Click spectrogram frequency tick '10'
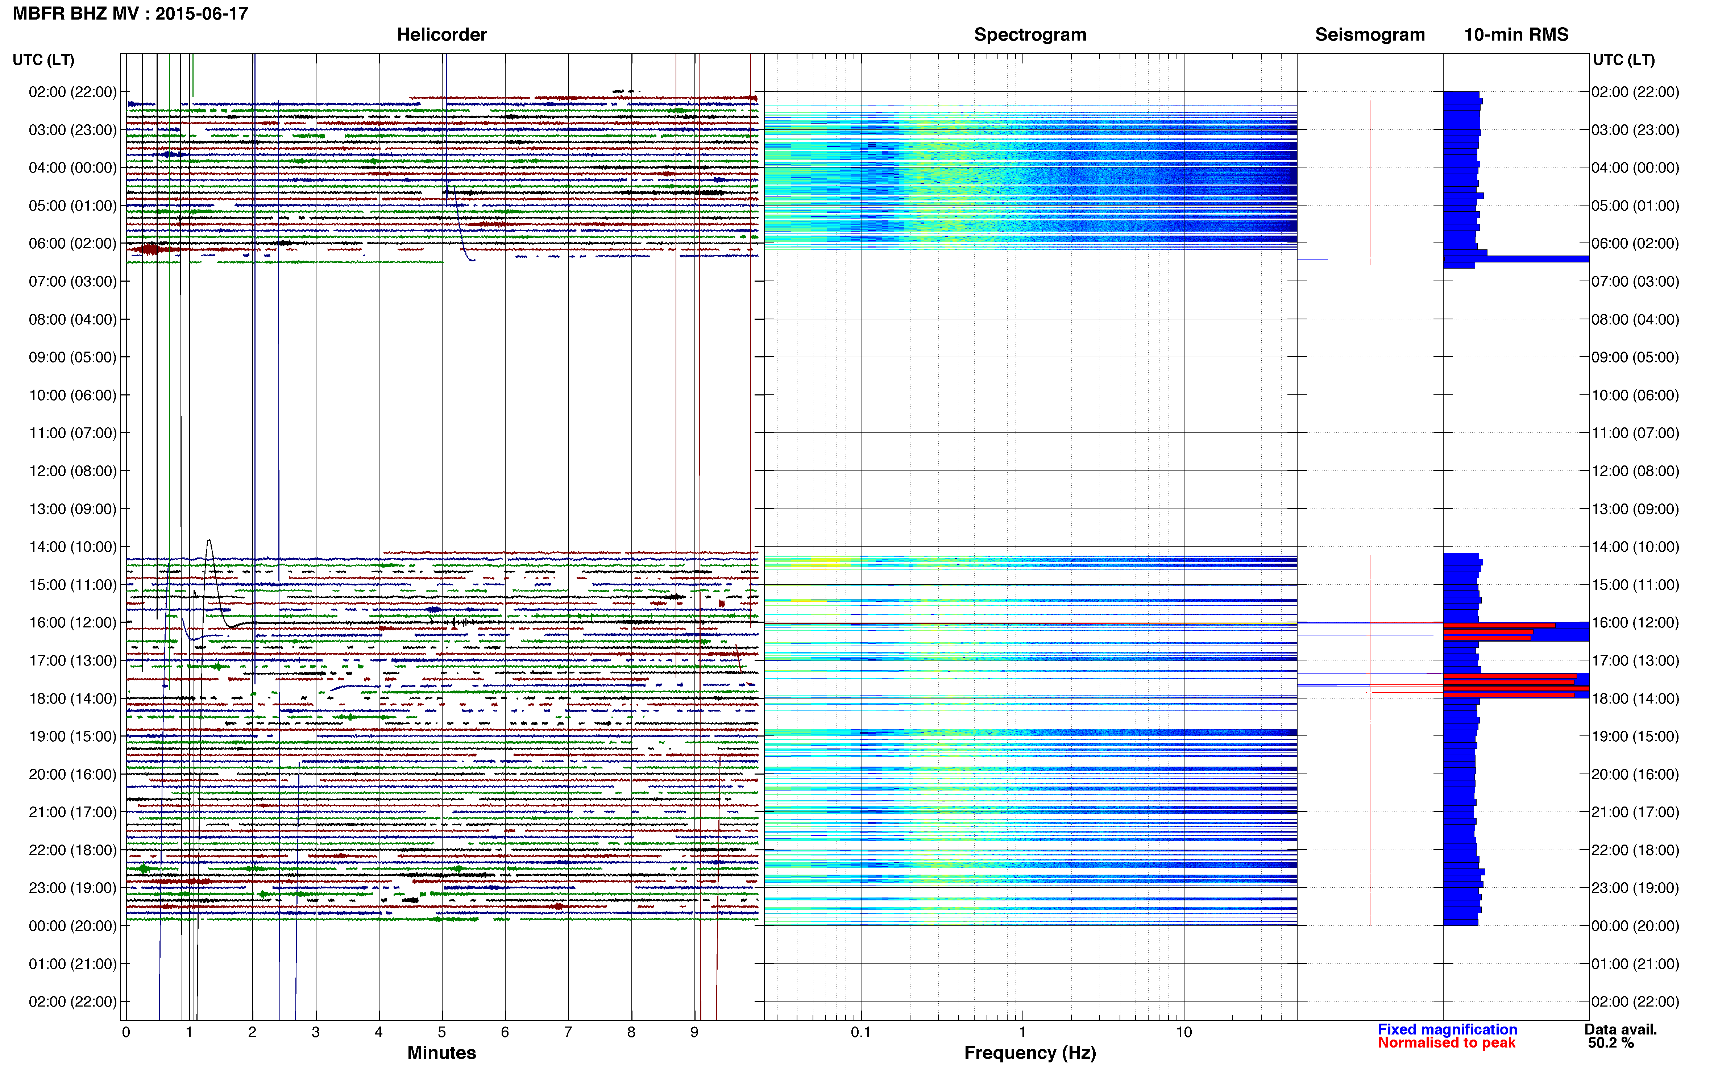This screenshot has height=1074, width=1718. [1184, 1033]
